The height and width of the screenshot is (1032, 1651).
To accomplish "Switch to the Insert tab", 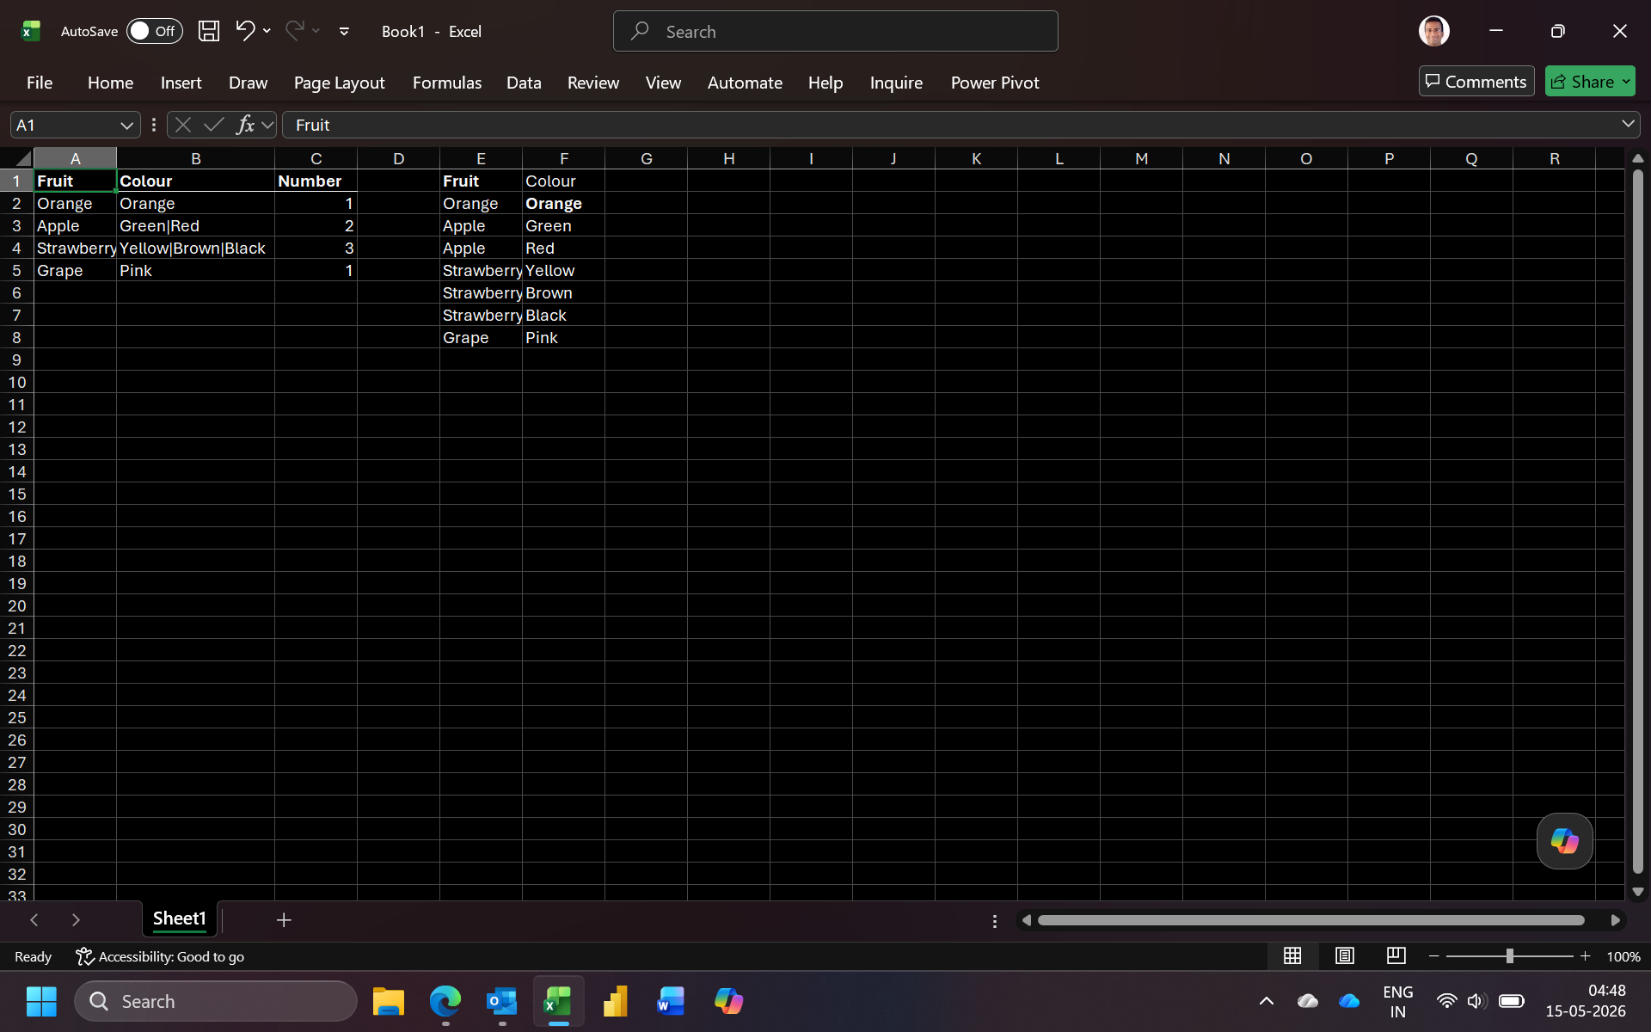I will click(181, 83).
